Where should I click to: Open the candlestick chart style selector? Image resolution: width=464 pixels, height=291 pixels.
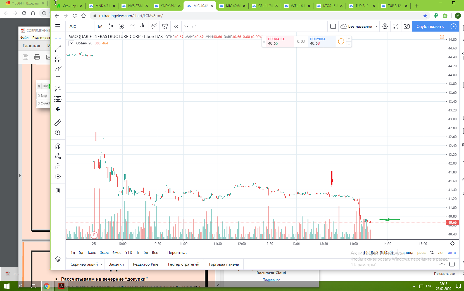click(111, 26)
